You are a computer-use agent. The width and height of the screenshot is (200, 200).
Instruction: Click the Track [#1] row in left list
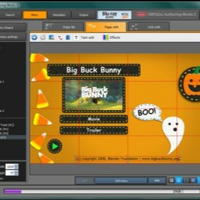(13, 125)
